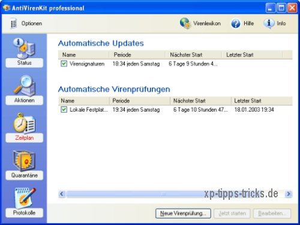
Task: Maximize the AntiVirenKit window
Action: tap(281, 8)
